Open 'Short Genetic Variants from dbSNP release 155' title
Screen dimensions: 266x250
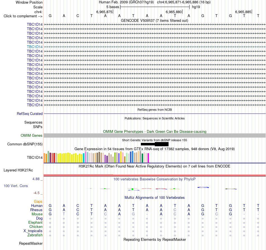coord(155,140)
